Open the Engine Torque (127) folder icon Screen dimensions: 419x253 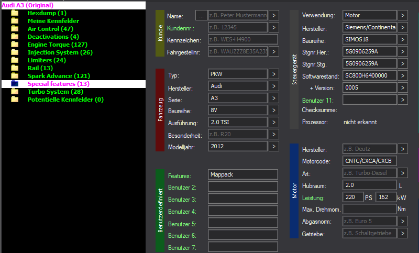15,45
